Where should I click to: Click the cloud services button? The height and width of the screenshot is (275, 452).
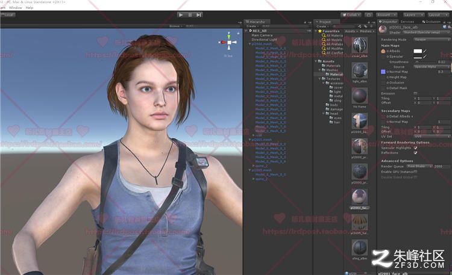(368, 15)
